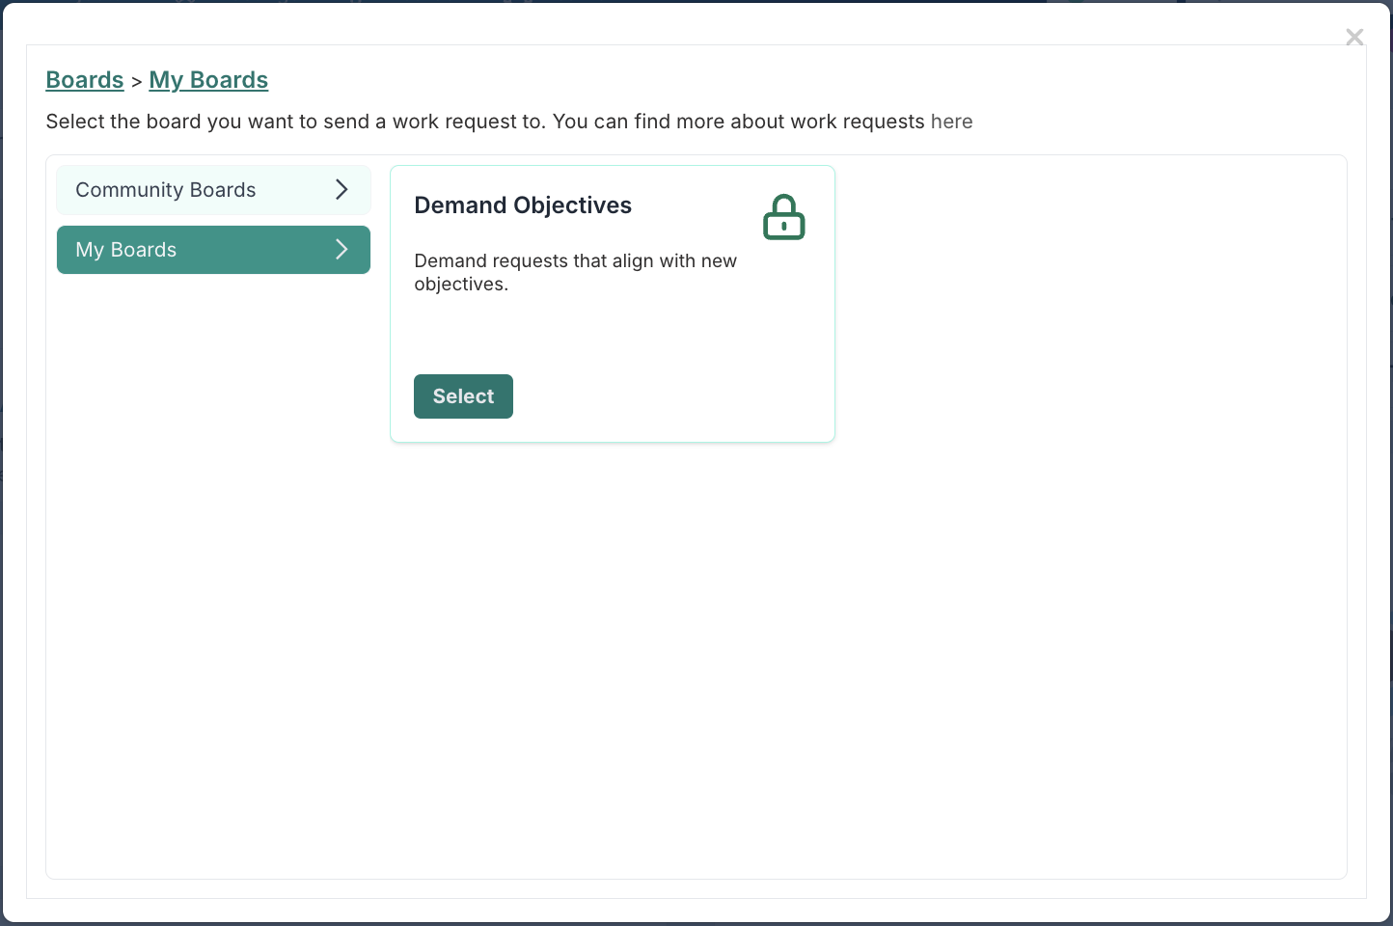The image size is (1393, 926).
Task: Open the Community Boards category
Action: tap(213, 190)
